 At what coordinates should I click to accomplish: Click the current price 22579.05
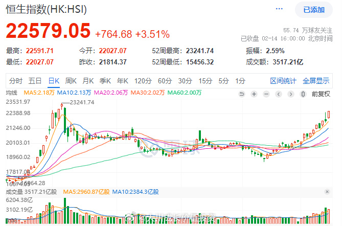click(x=48, y=31)
